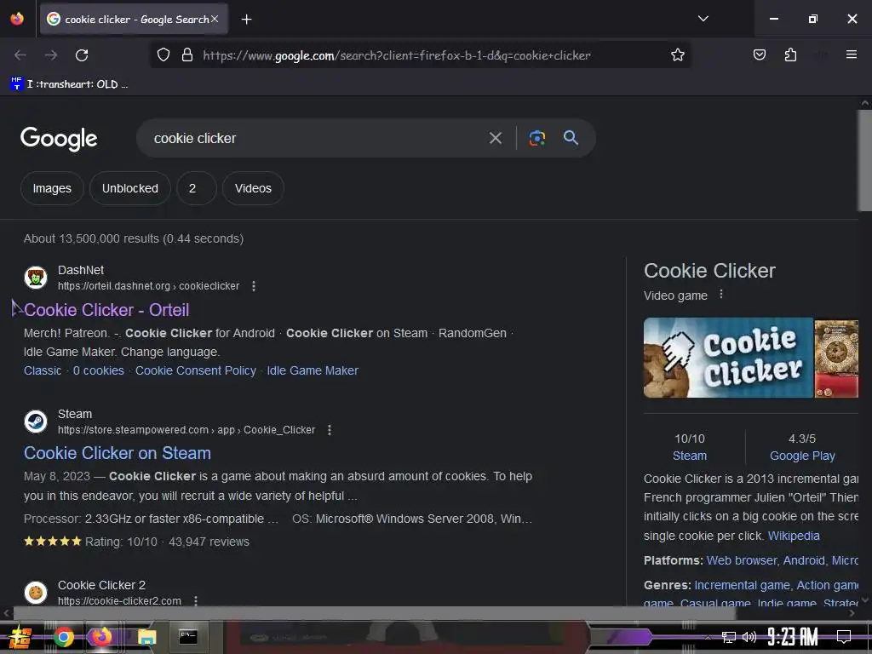Click the Steam site favicon

(36, 422)
